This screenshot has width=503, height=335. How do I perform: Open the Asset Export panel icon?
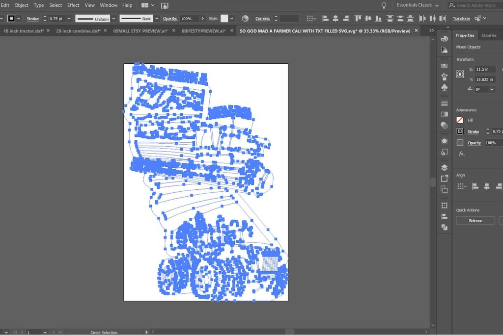pyautogui.click(x=444, y=179)
